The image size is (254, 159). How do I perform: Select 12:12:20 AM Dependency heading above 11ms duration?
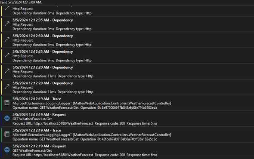[x=43, y=83]
